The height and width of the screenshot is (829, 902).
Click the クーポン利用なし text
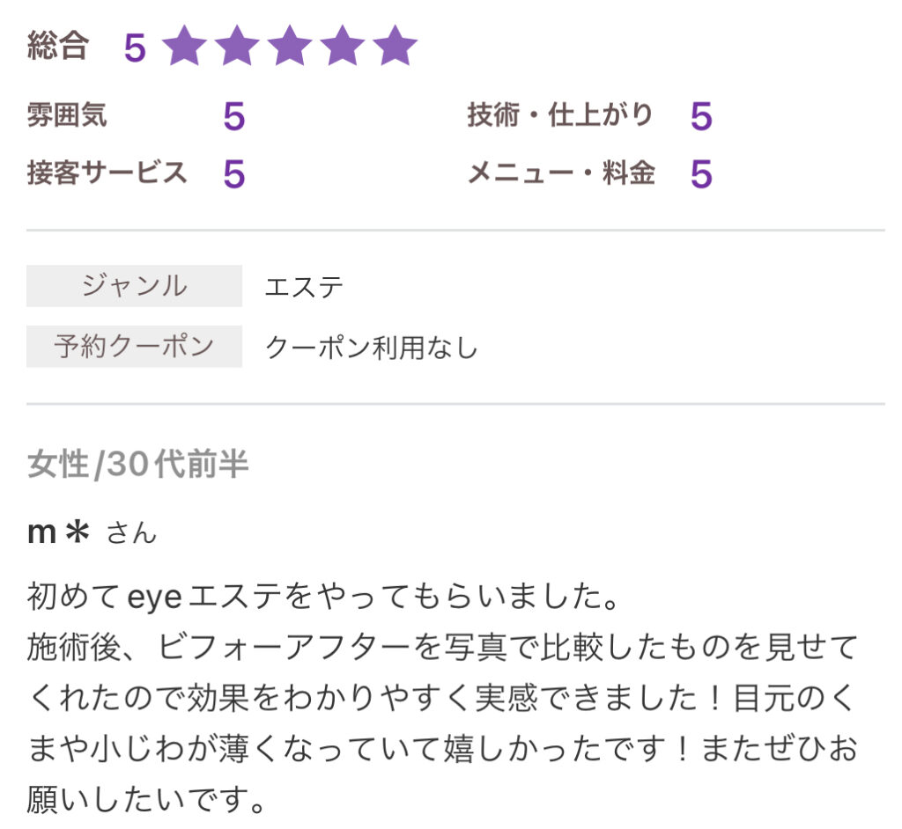372,348
